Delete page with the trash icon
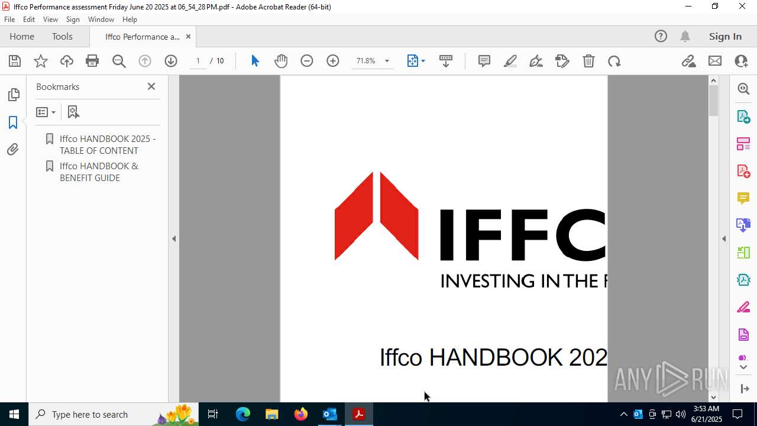Screen dimensions: 757x426 tap(588, 61)
